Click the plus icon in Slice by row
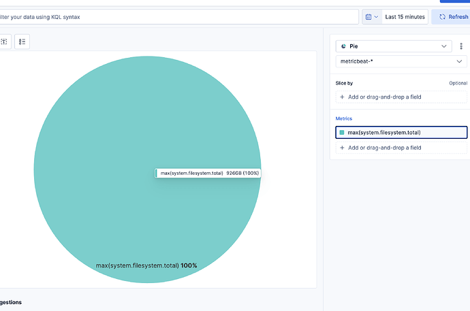Screen dimensions: 470x311 click(342, 97)
